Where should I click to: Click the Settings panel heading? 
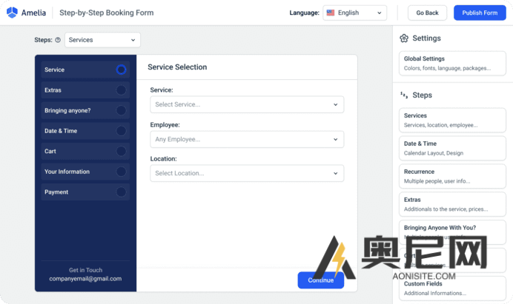pyautogui.click(x=426, y=38)
